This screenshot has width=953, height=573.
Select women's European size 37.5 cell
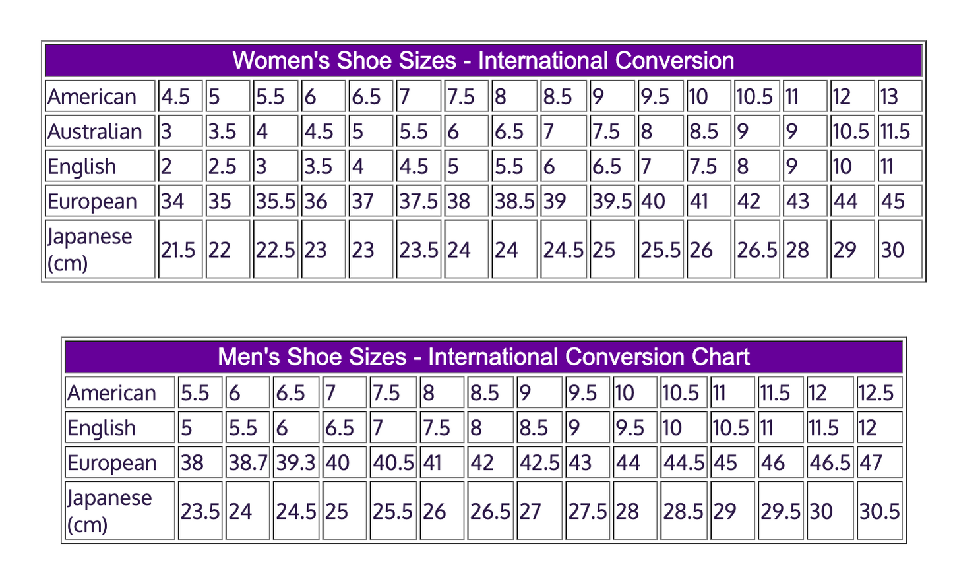[x=419, y=201]
